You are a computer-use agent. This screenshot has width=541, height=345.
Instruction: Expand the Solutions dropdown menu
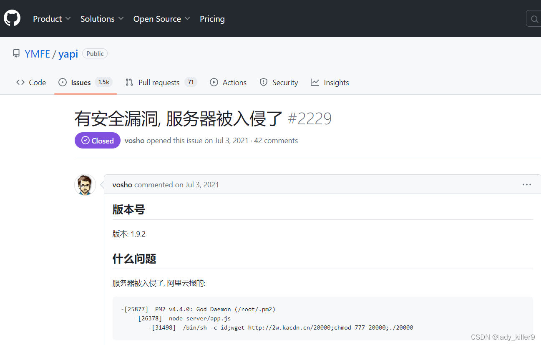pos(102,19)
